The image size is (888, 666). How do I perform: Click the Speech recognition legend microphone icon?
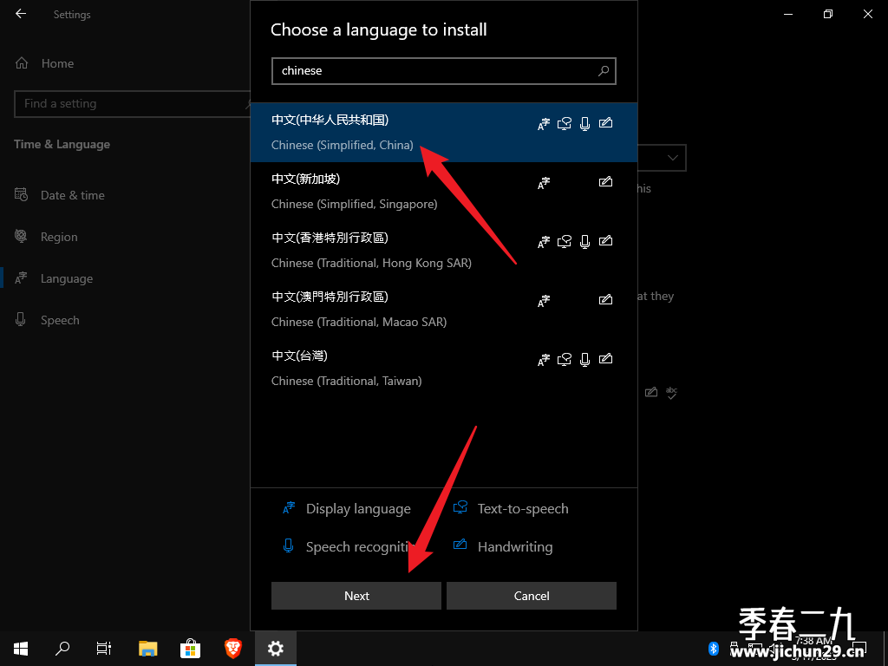288,546
